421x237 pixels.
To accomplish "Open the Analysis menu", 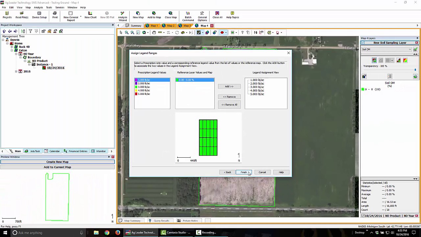I will click(38, 7).
